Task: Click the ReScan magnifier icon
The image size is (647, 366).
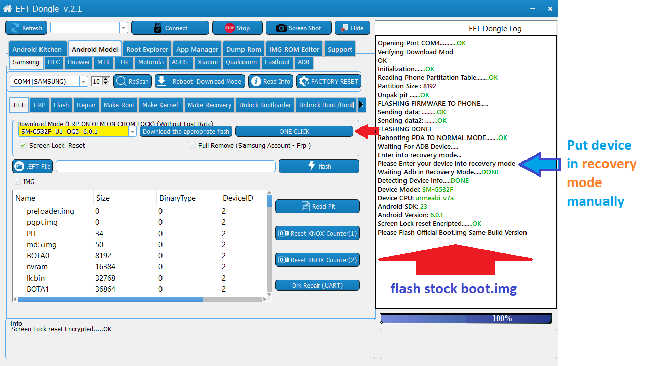Action: 121,81
